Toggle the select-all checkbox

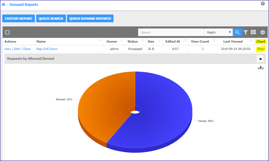click(x=7, y=32)
